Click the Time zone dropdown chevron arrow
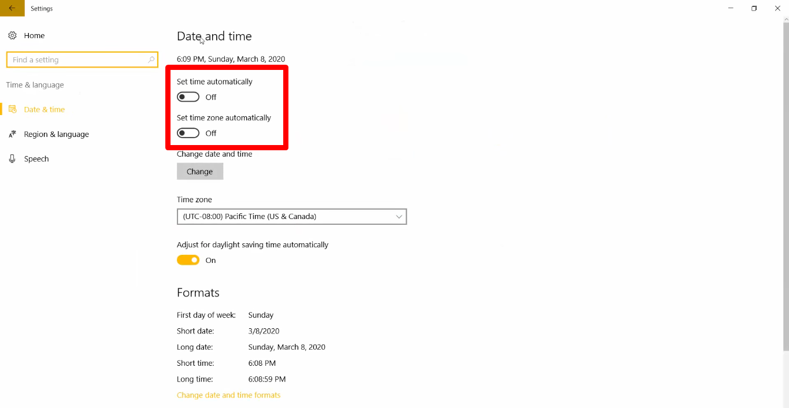 (x=398, y=216)
